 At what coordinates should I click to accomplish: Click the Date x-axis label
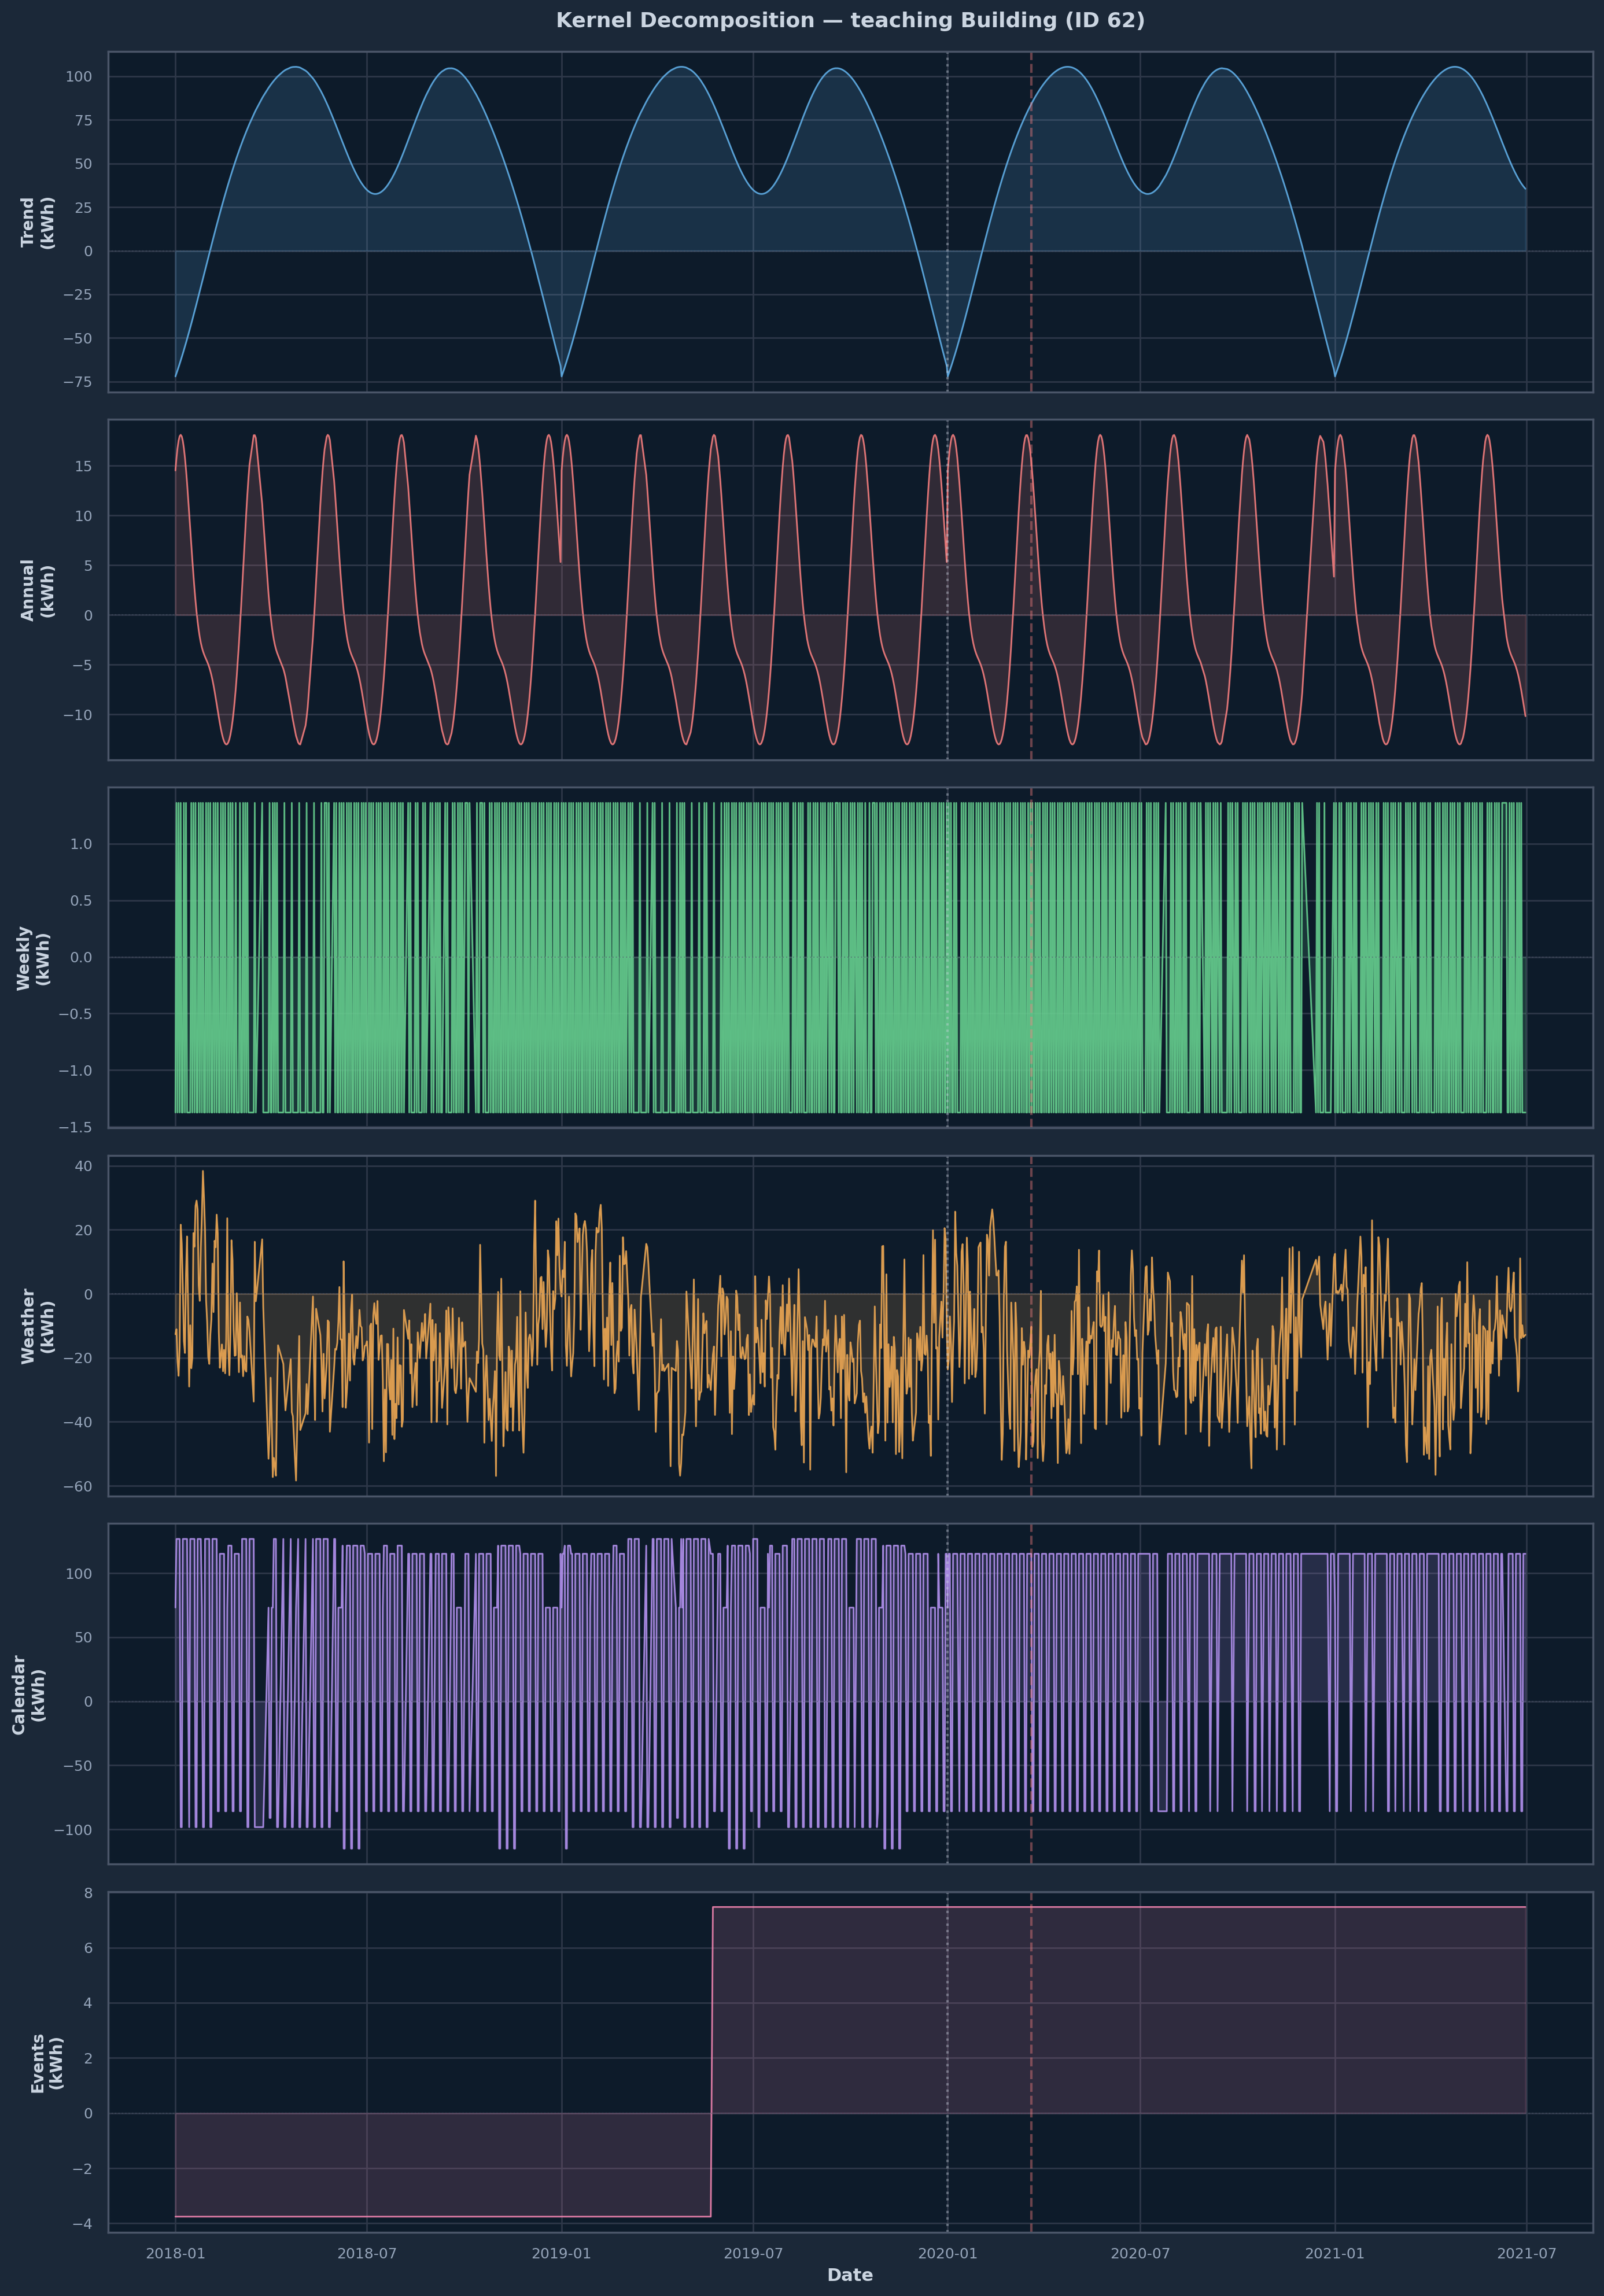point(850,2275)
